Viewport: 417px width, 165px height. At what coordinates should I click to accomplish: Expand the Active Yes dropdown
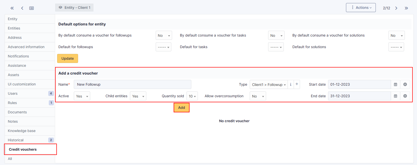(x=82, y=96)
